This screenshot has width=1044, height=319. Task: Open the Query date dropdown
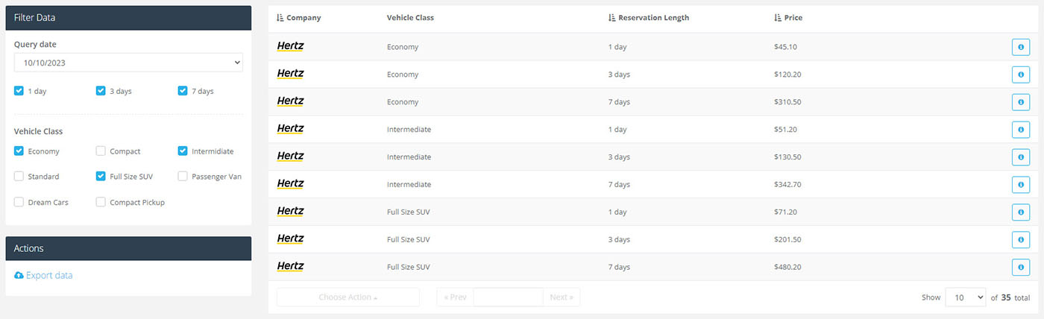click(x=128, y=63)
